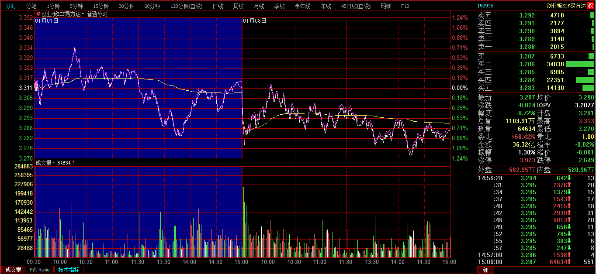Switch to 月线 monthly chart

tap(259, 6)
